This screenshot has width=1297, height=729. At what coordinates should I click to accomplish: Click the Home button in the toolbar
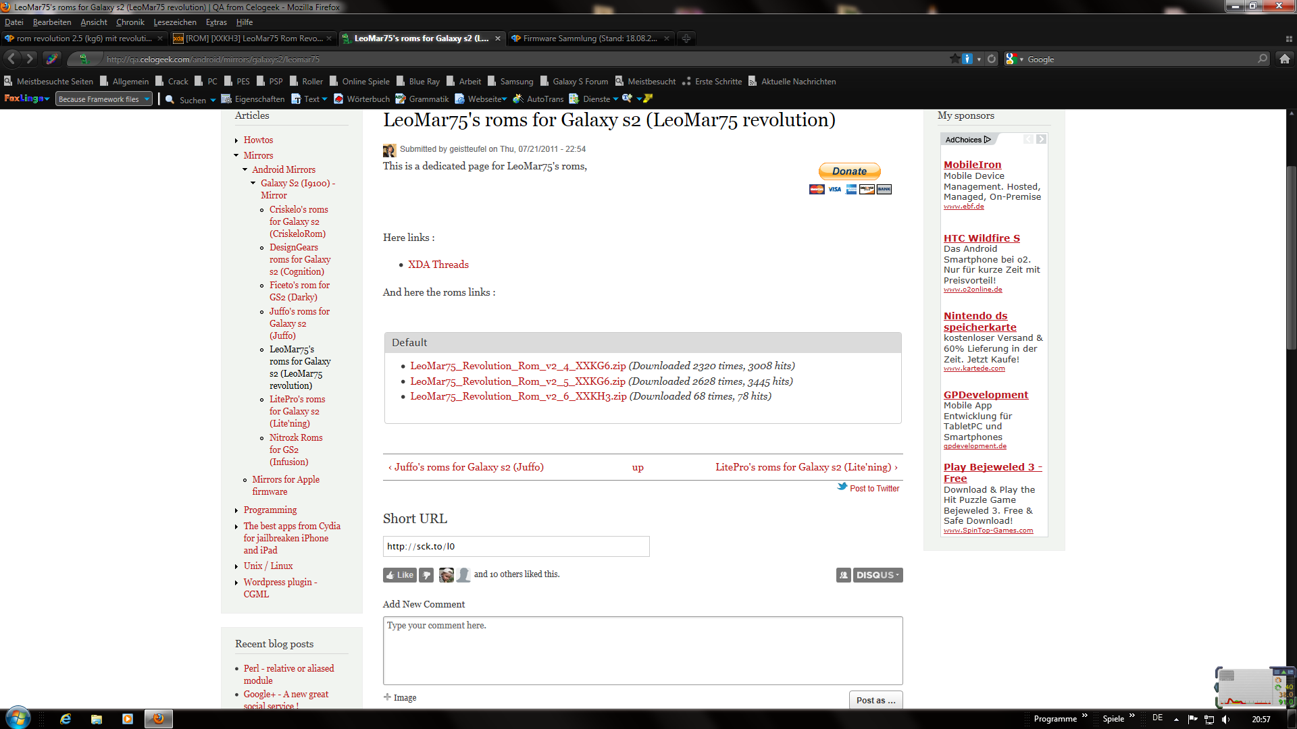click(x=1284, y=59)
